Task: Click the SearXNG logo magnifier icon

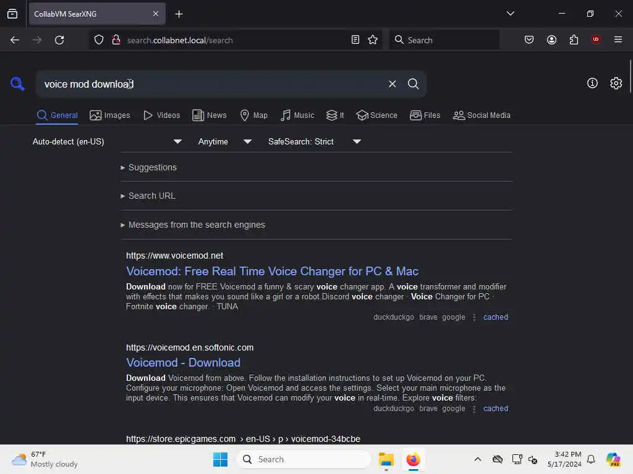Action: tap(17, 84)
